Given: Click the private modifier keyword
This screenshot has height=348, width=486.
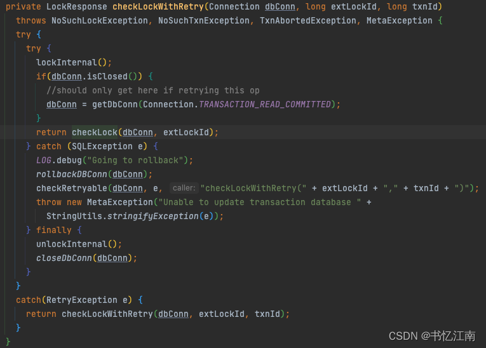Looking at the screenshot, I should pyautogui.click(x=24, y=6).
